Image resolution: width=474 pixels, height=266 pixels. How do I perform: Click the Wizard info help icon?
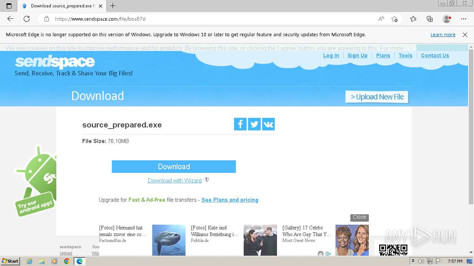pos(206,180)
